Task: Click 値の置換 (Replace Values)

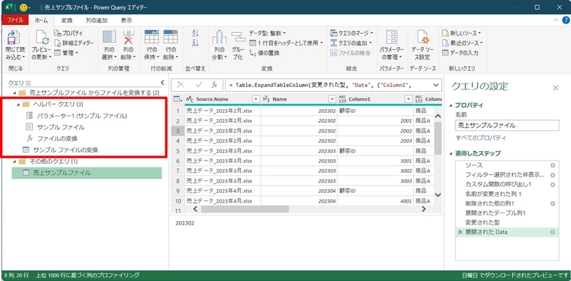Action: pyautogui.click(x=264, y=53)
